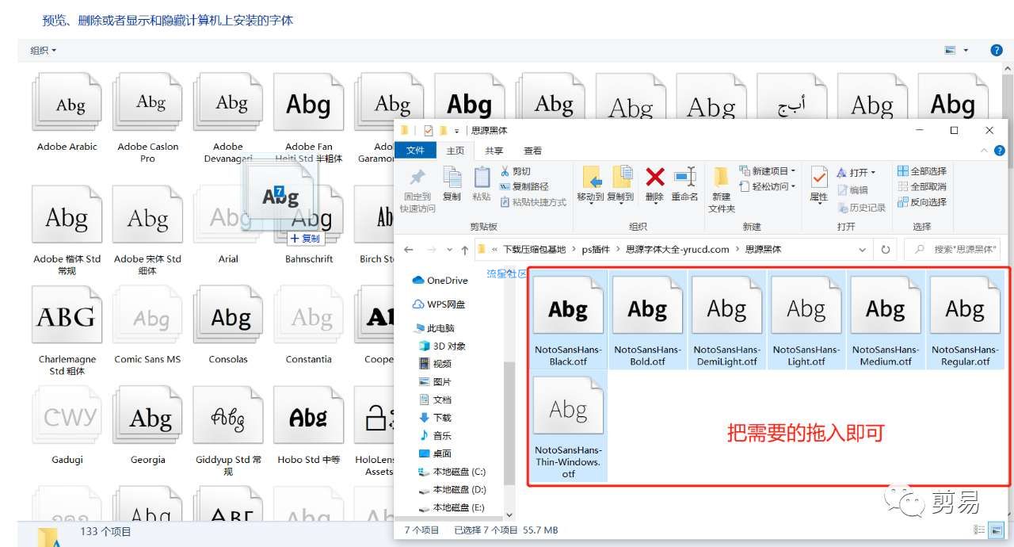Click quick access toolbar New folder icon
1014x547 pixels.
(x=444, y=131)
